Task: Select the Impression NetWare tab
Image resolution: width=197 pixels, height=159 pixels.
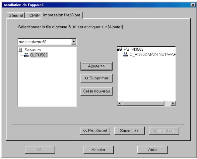Action: [x=62, y=15]
